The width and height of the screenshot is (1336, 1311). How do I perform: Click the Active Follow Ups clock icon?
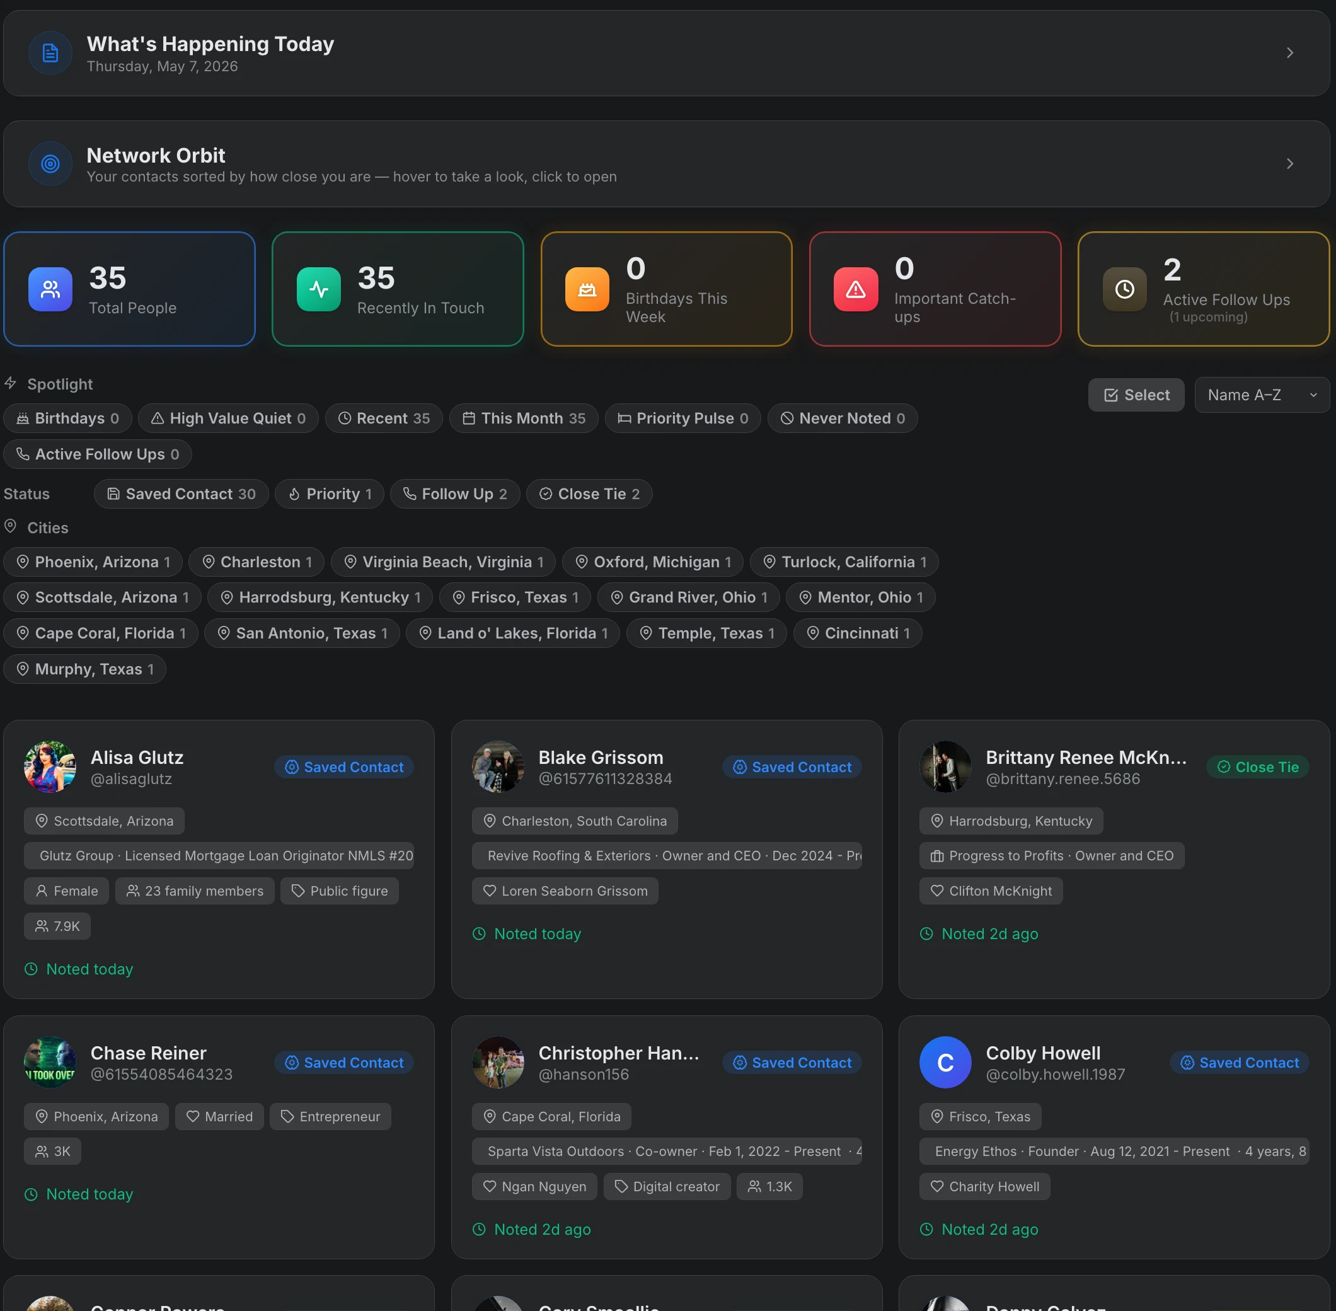pyautogui.click(x=1125, y=289)
